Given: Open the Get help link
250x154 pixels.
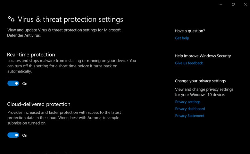Looking at the screenshot, I should coord(182,38).
